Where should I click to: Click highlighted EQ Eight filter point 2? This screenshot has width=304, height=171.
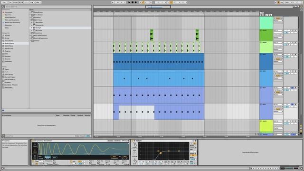coord(161,153)
